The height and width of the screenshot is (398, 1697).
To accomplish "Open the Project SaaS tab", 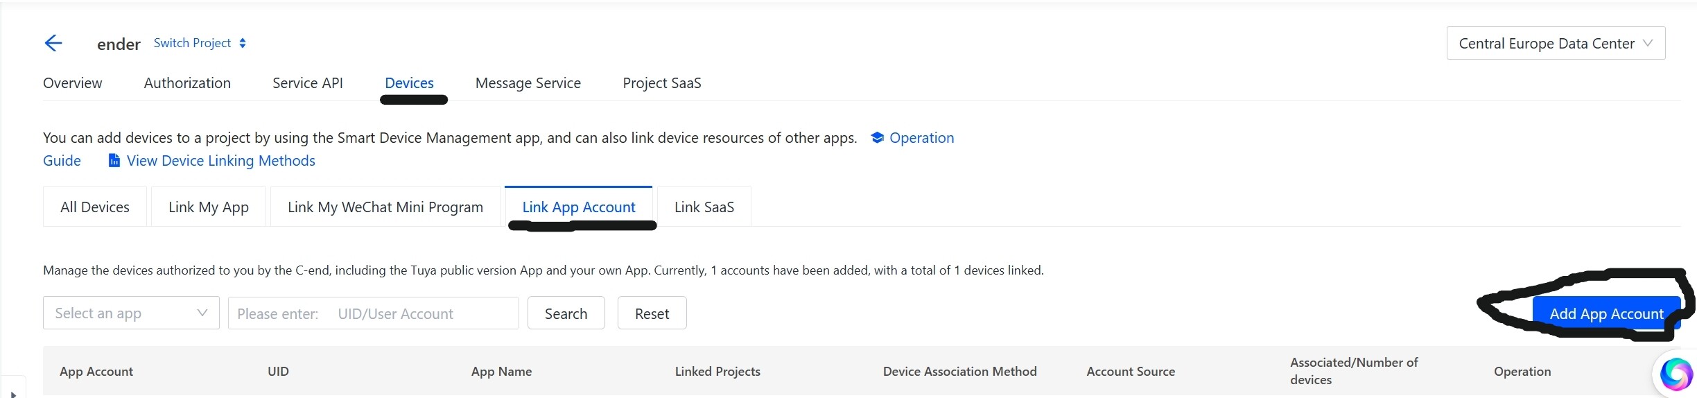I will 661,83.
